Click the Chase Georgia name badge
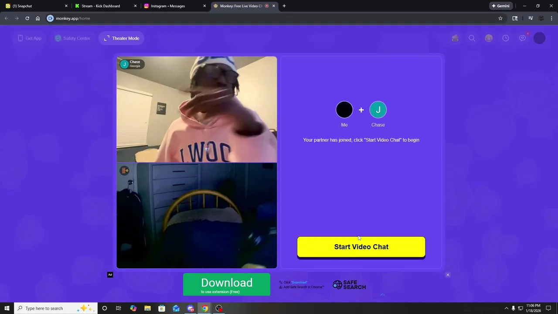The width and height of the screenshot is (558, 314). (x=131, y=64)
